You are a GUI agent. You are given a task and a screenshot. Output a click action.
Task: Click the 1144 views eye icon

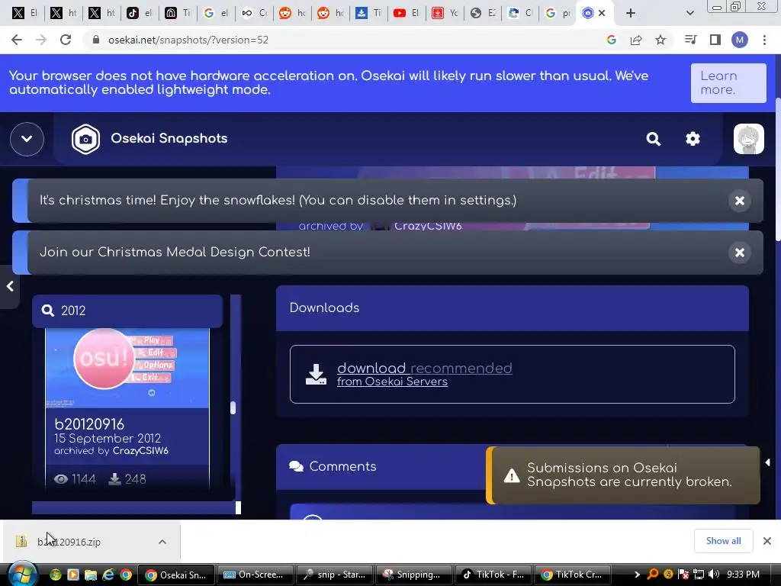click(61, 479)
